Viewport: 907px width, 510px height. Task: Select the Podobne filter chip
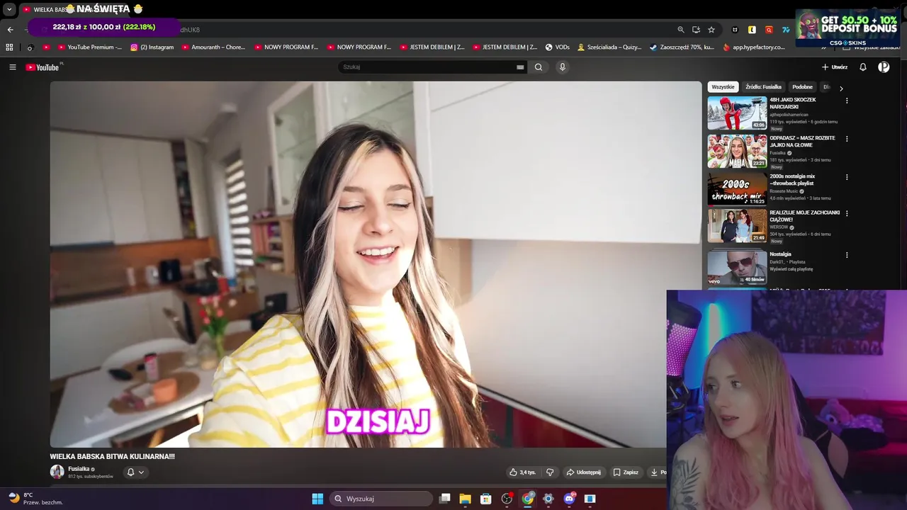[802, 87]
